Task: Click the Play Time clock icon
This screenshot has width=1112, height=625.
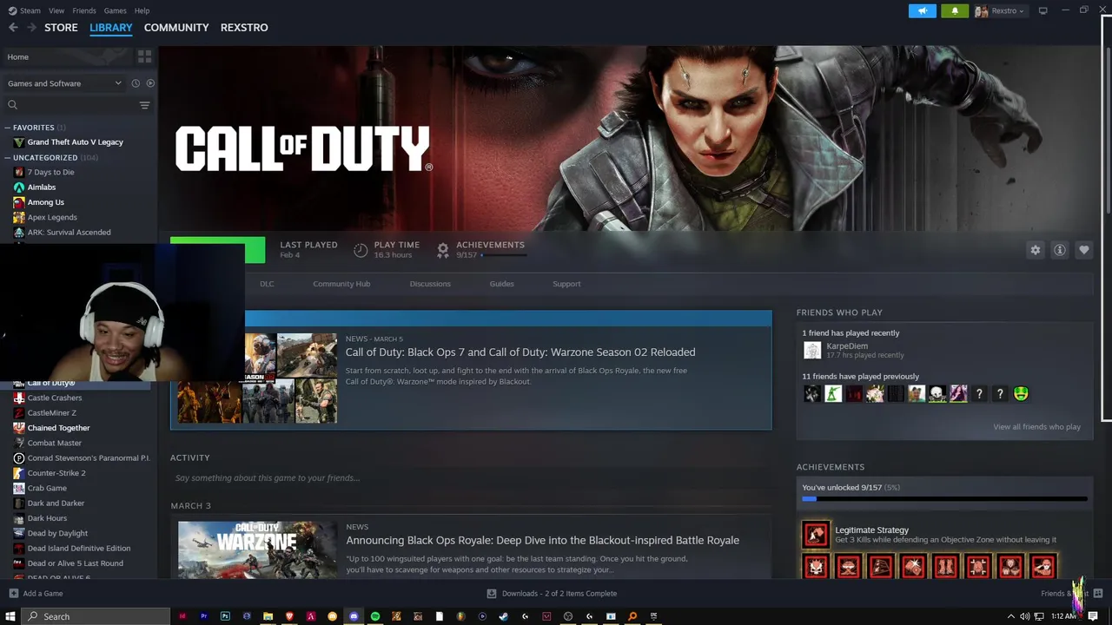Action: 361,250
